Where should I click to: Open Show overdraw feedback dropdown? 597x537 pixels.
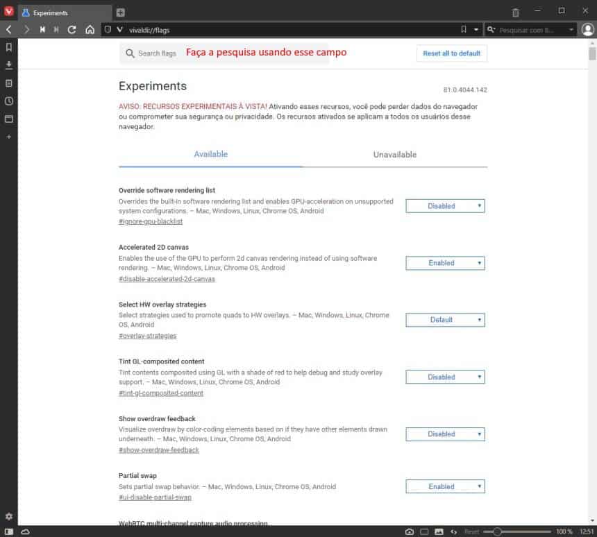(445, 434)
